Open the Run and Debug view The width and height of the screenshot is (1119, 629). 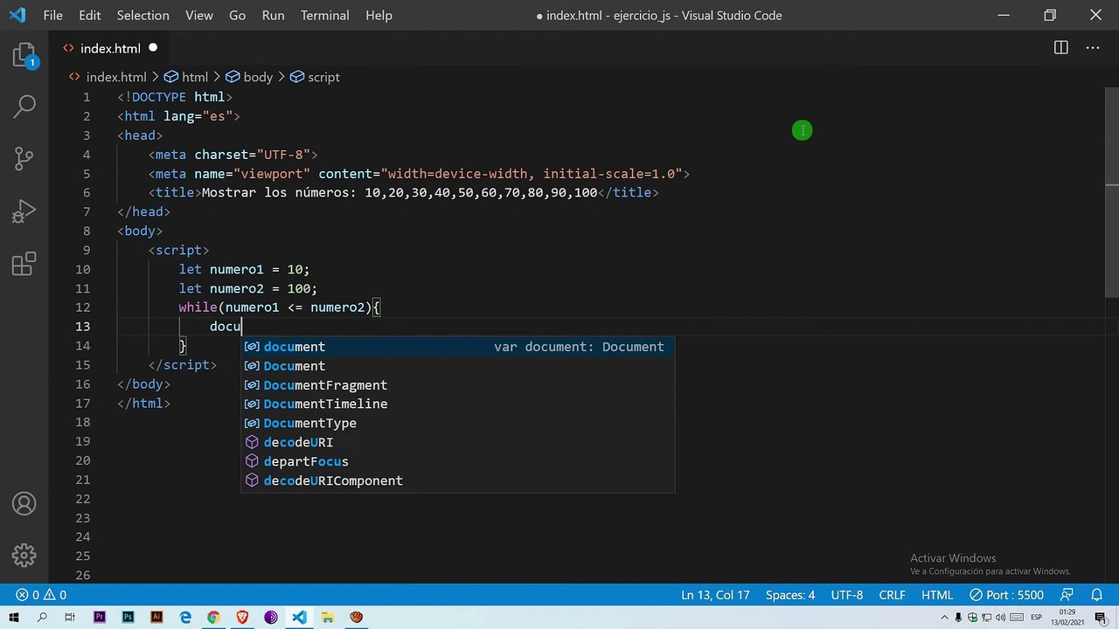[24, 211]
